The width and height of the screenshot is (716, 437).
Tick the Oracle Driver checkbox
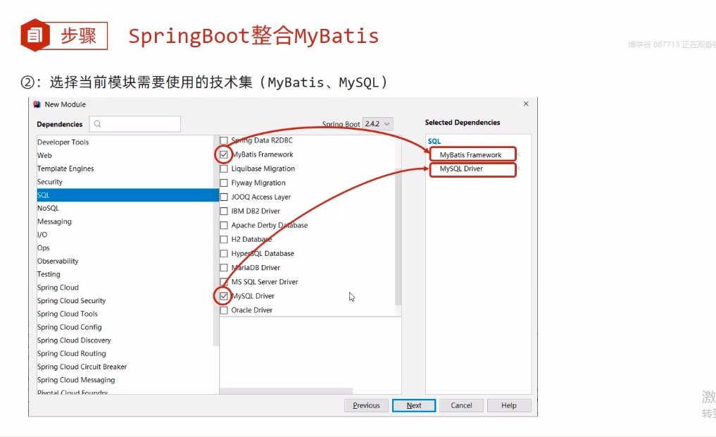[x=224, y=310]
